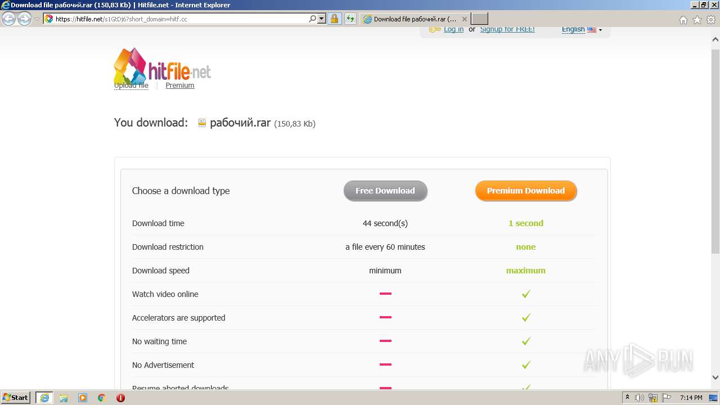The image size is (720, 405).
Task: Expand the address bar autocomplete dropdown
Action: [322, 19]
